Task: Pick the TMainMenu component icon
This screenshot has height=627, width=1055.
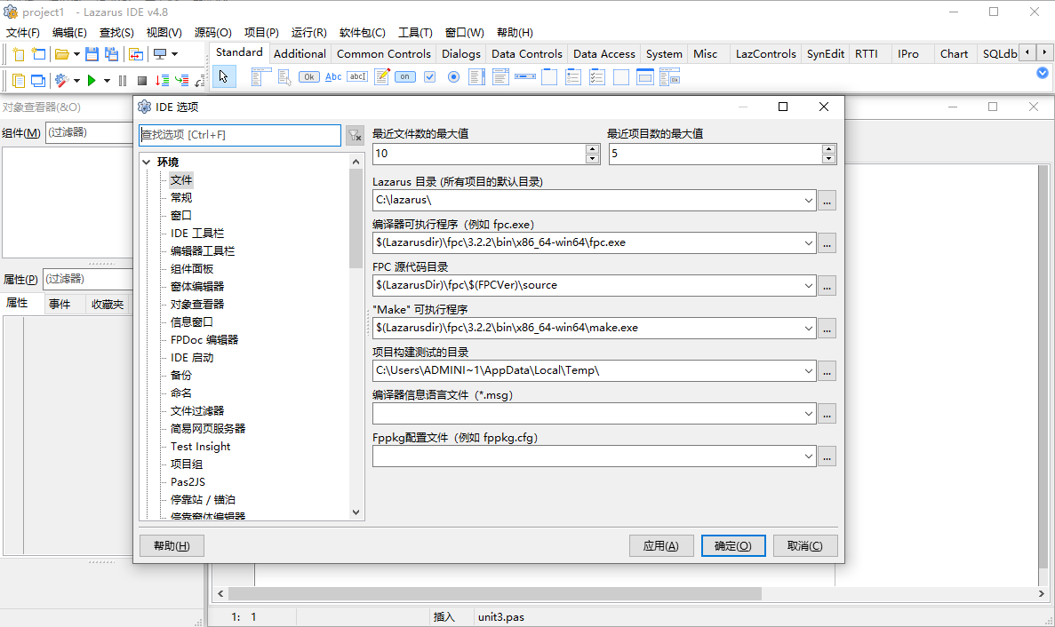Action: [261, 77]
